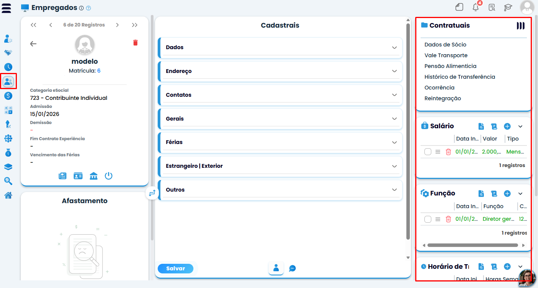Expand the Dados section

(280, 47)
